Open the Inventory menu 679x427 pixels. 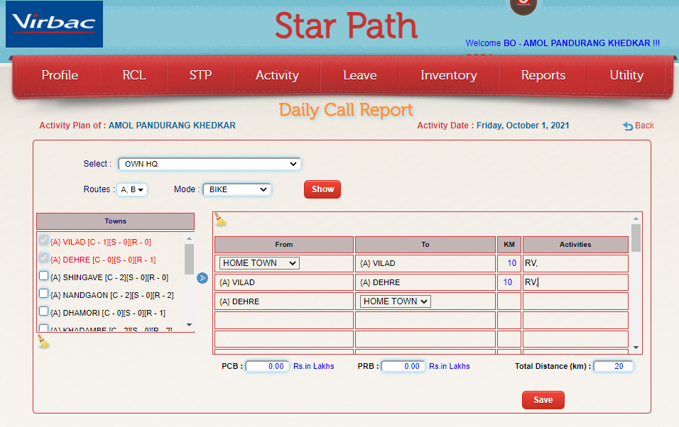449,75
